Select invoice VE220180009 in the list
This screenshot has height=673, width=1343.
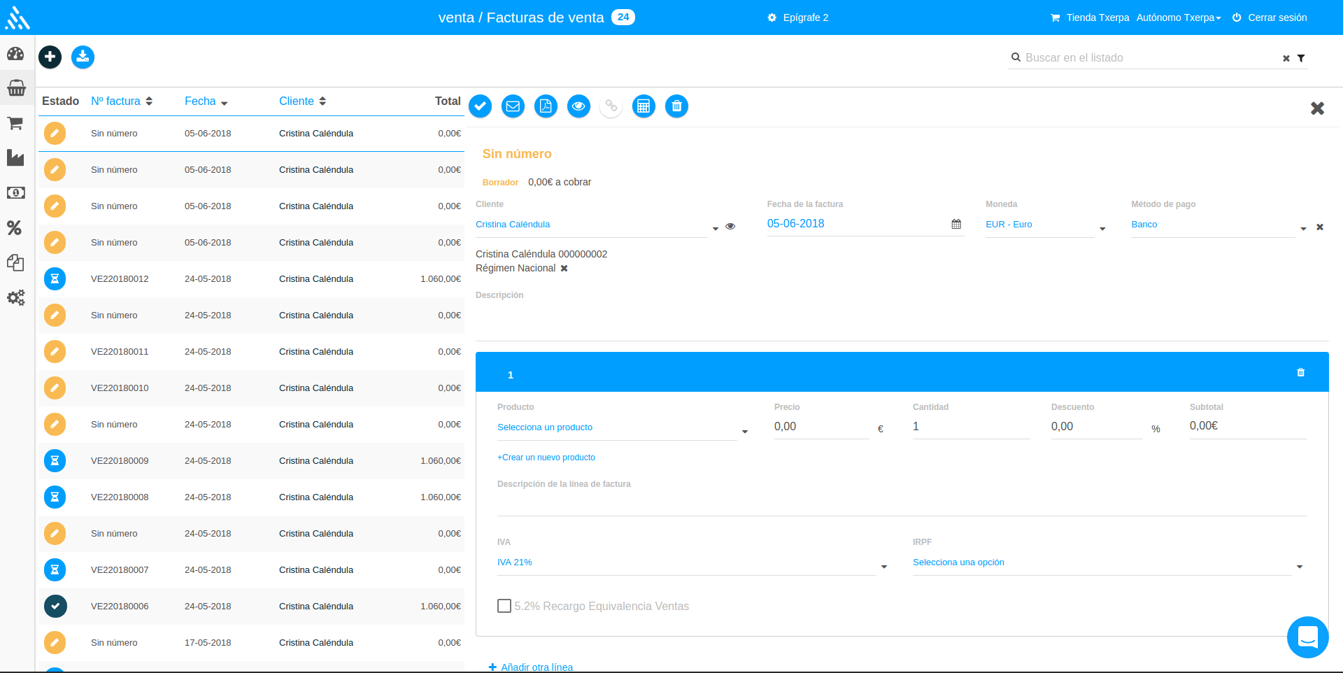click(x=251, y=461)
